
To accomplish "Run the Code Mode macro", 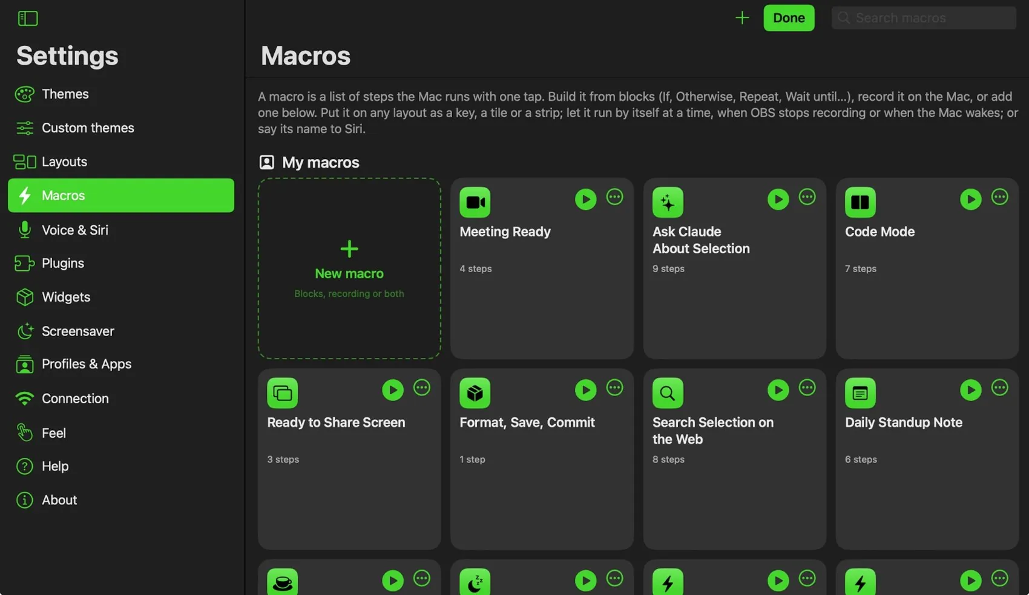I will point(970,199).
